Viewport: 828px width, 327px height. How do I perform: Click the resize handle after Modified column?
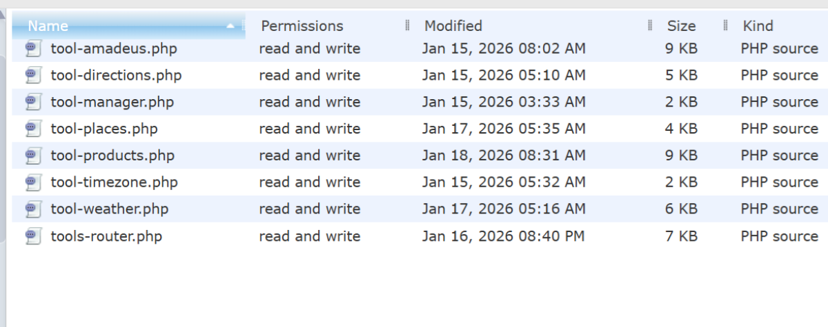pyautogui.click(x=650, y=26)
